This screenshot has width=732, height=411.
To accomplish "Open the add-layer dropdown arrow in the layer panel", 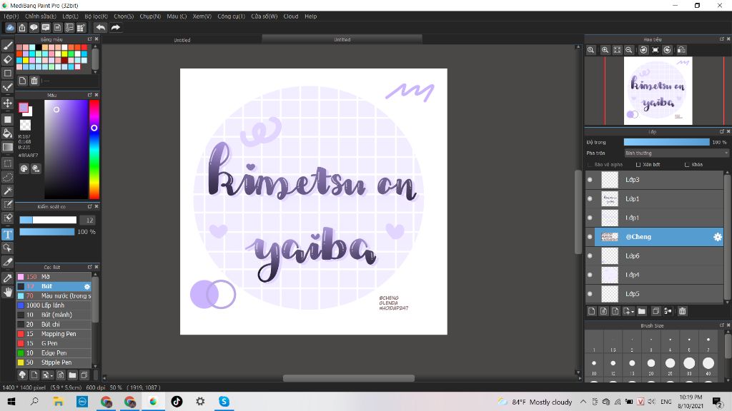I will click(628, 311).
